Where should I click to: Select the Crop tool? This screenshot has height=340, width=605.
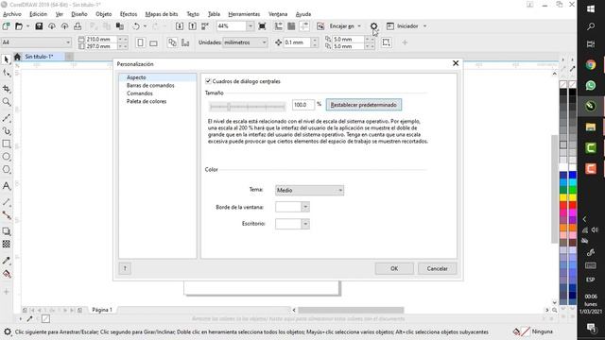click(x=7, y=89)
